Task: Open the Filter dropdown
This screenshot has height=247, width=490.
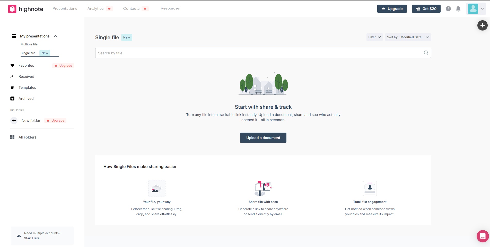Action: click(x=374, y=37)
